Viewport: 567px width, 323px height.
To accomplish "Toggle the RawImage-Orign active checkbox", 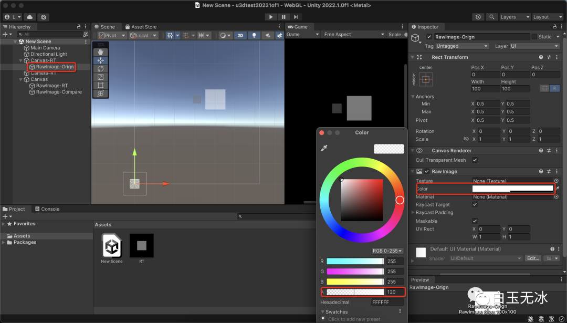I will (x=429, y=37).
